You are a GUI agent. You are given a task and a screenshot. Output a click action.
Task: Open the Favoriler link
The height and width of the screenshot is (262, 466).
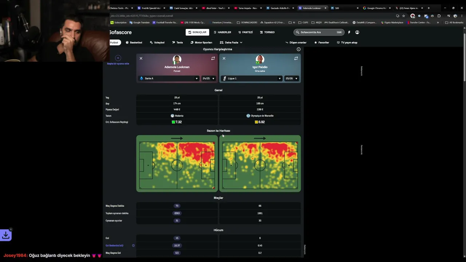click(x=321, y=43)
